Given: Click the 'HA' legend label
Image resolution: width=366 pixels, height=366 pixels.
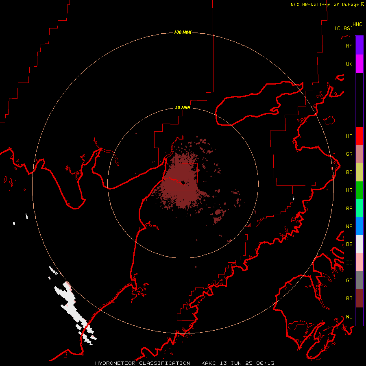Looking at the screenshot, I should point(349,136).
